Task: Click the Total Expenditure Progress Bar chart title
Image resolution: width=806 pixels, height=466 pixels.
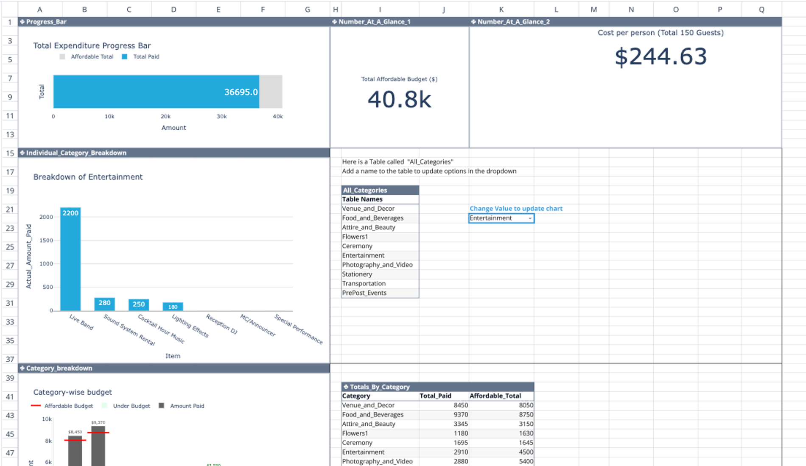Action: pyautogui.click(x=92, y=45)
